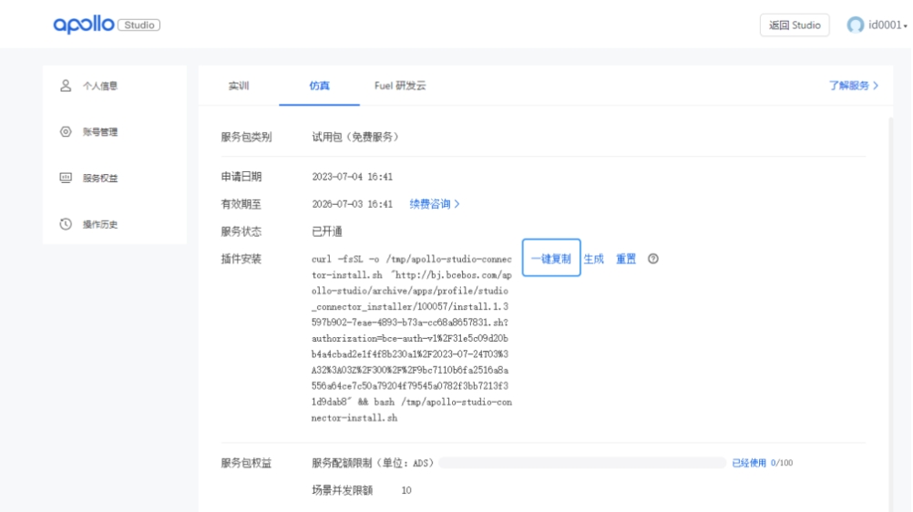Click the 一键复制 button
913x512 pixels.
coord(551,258)
